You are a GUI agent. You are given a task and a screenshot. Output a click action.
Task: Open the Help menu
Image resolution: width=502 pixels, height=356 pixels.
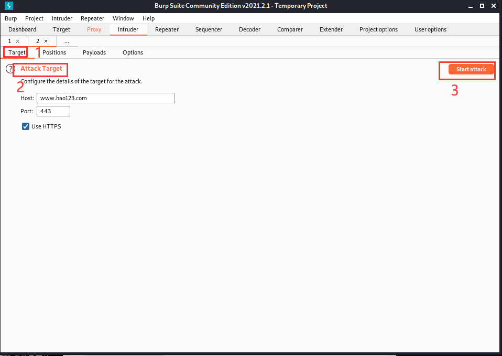pos(148,18)
